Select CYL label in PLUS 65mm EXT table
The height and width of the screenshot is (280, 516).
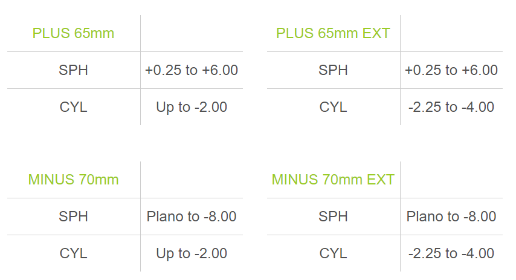pyautogui.click(x=333, y=107)
